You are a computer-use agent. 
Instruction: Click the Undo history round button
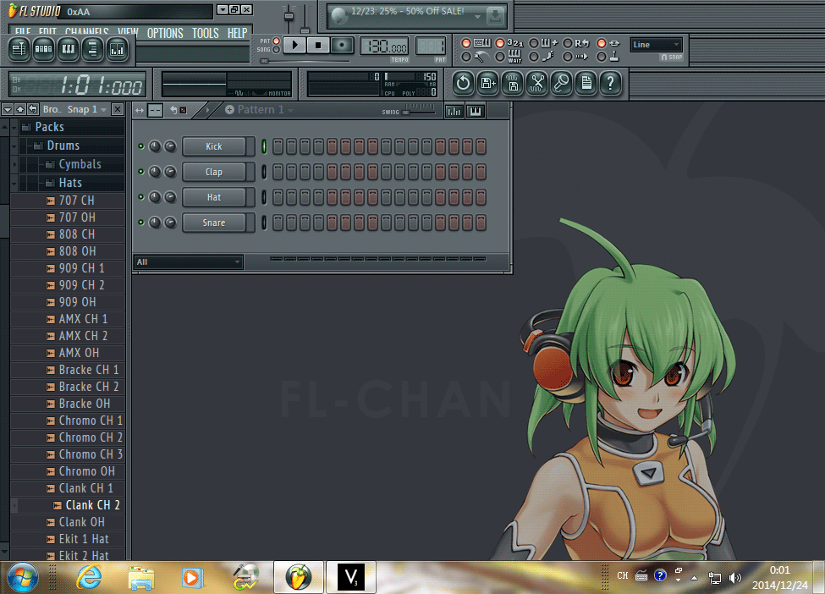click(x=463, y=83)
